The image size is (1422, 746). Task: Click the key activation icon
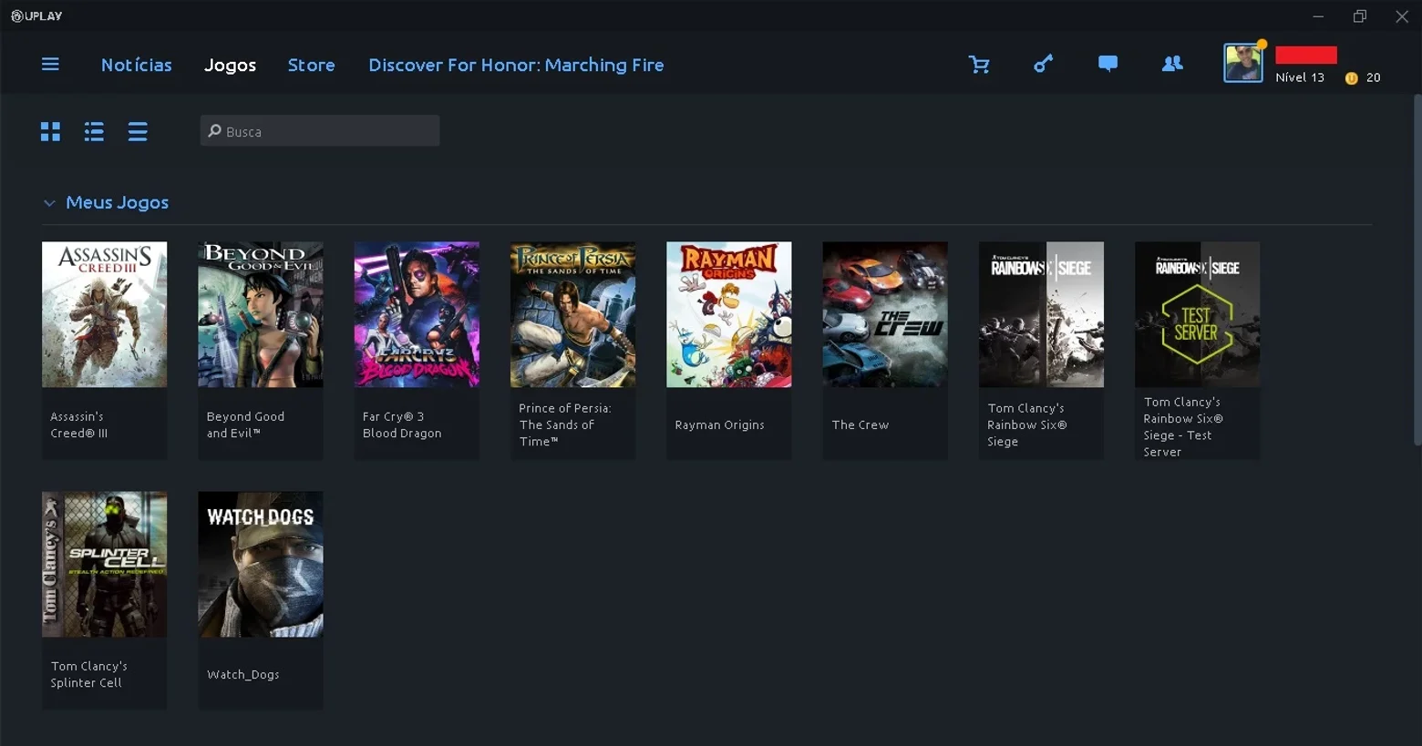click(1043, 64)
